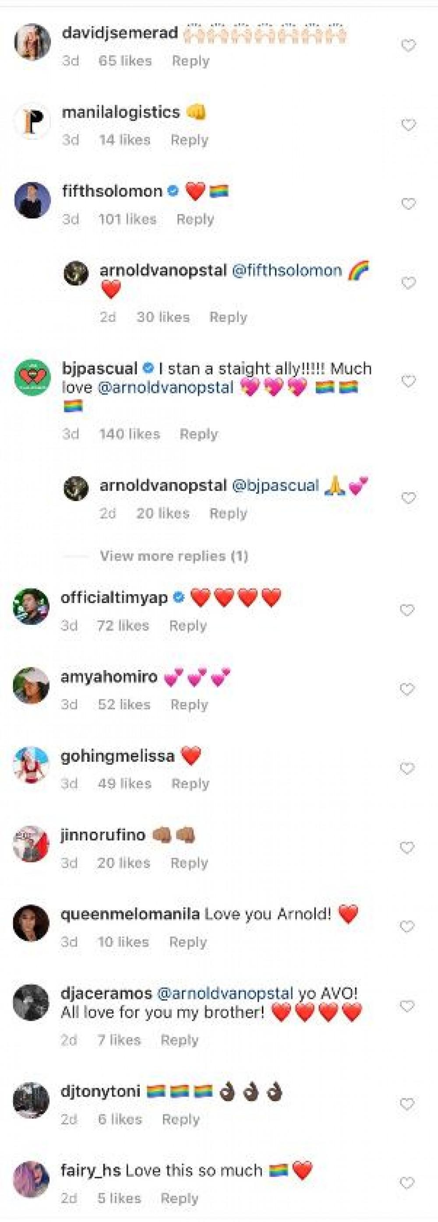
Task: View 101 likes on fifthsolomon's comment
Action: coord(127,219)
